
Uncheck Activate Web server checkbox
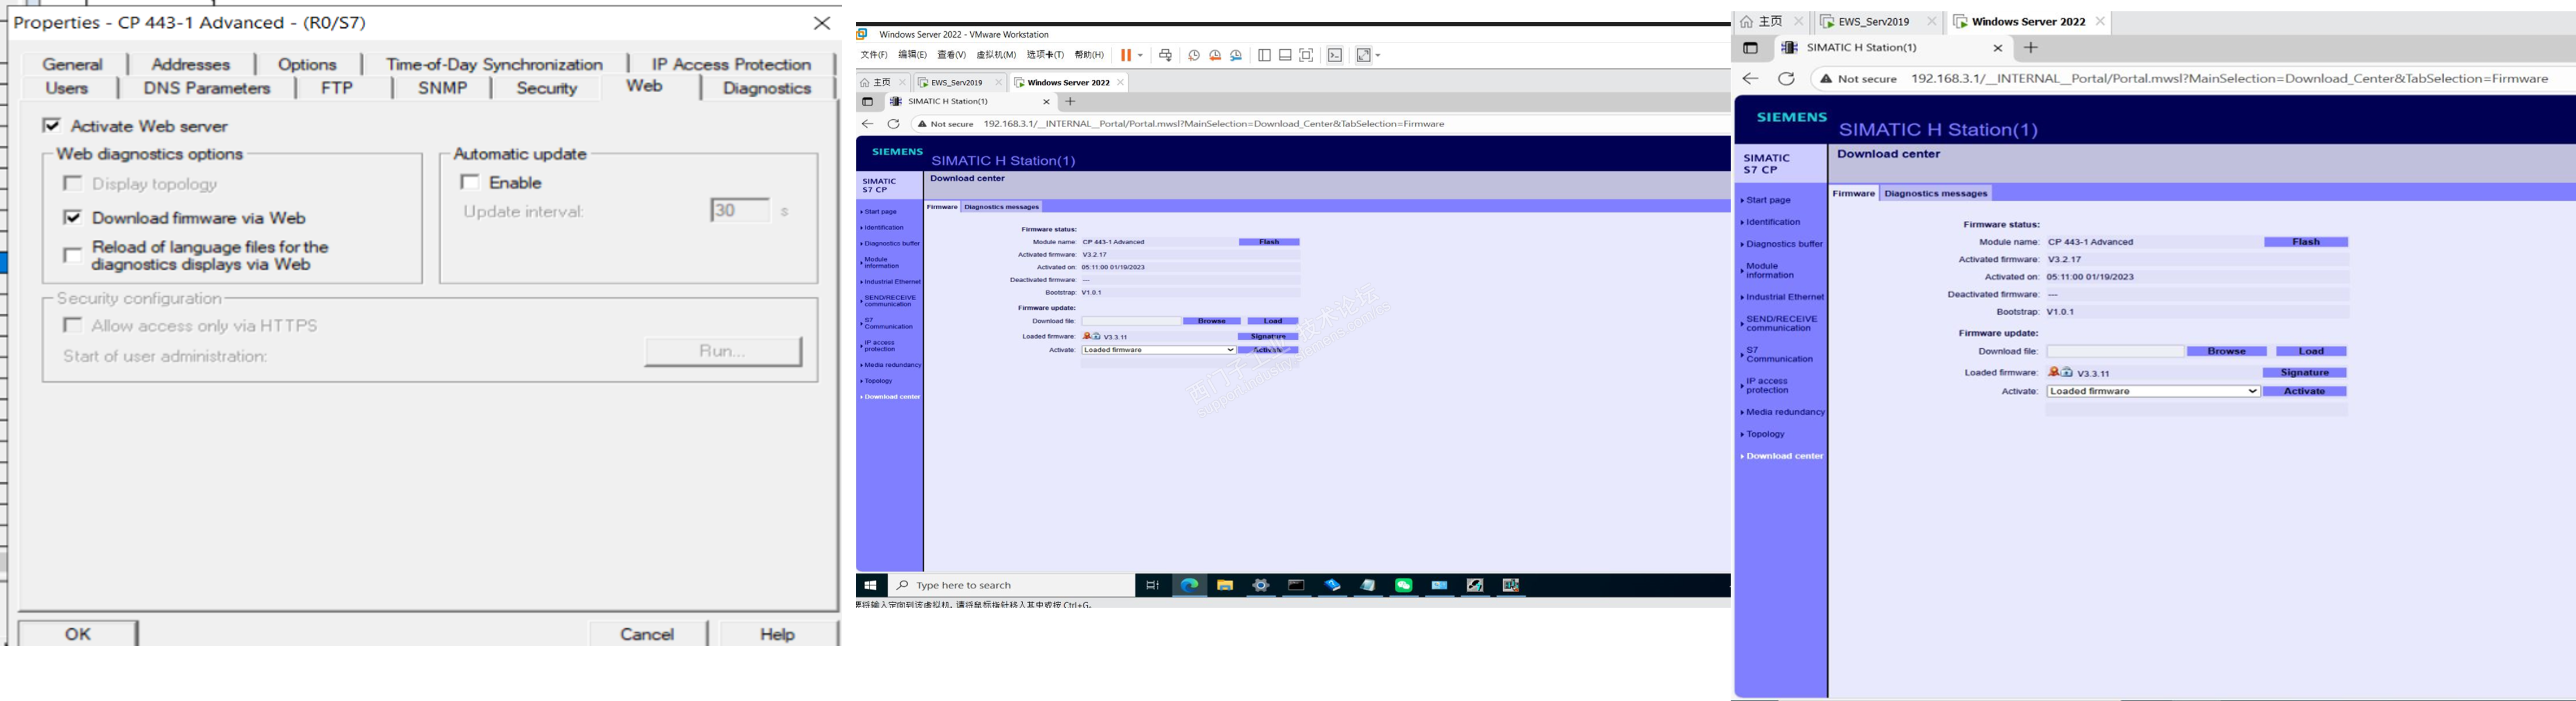tap(52, 126)
